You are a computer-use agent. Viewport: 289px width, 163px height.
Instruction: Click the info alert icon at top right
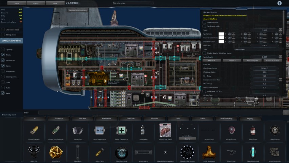click(280, 3)
